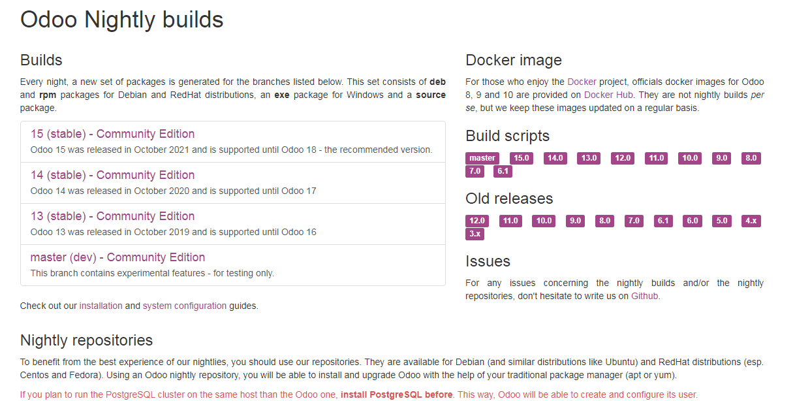Click 5.0 old release badge

(x=722, y=221)
